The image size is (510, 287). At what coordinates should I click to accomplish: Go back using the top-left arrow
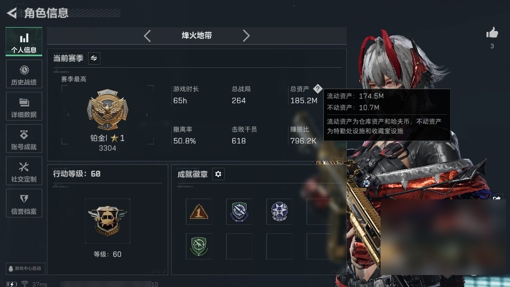click(x=12, y=13)
